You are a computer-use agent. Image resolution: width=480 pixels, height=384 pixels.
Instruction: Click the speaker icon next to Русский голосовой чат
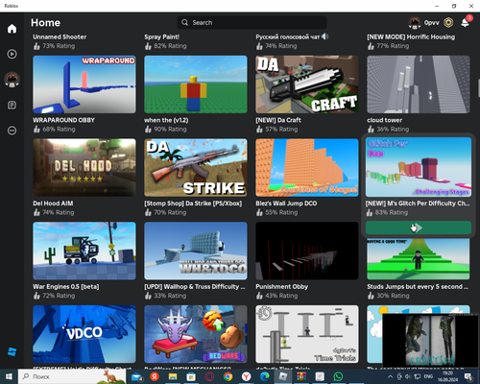pyautogui.click(x=324, y=36)
